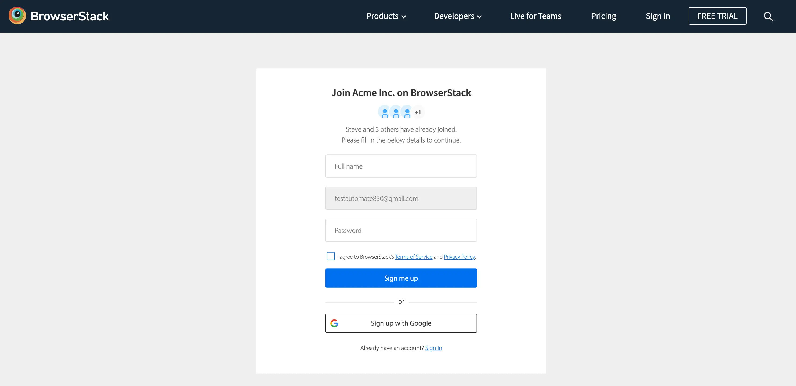796x386 pixels.
Task: Expand the Developers dropdown menu
Action: point(458,16)
